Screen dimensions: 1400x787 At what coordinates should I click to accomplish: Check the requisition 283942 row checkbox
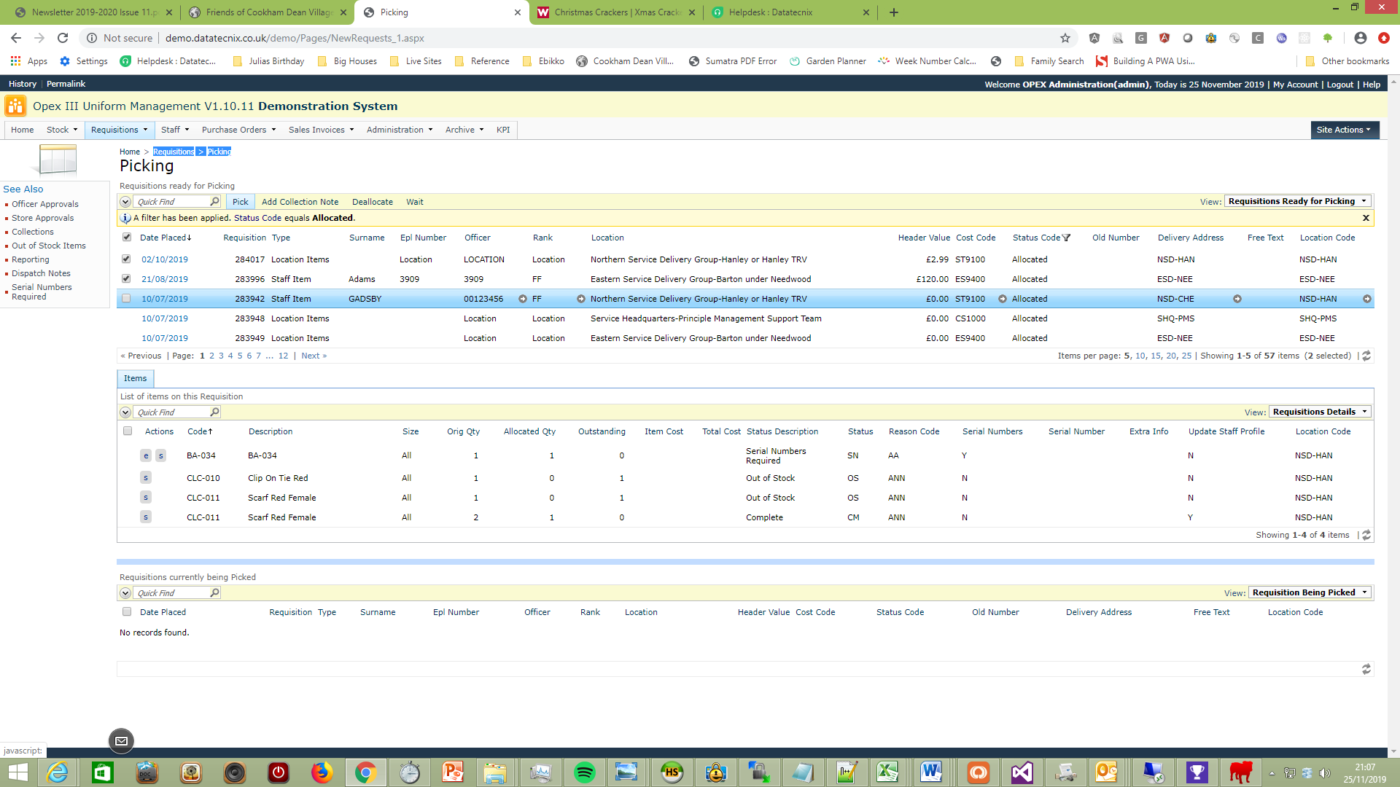(x=127, y=299)
